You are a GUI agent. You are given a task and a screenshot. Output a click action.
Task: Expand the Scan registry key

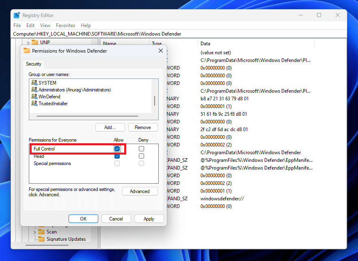[x=35, y=232]
